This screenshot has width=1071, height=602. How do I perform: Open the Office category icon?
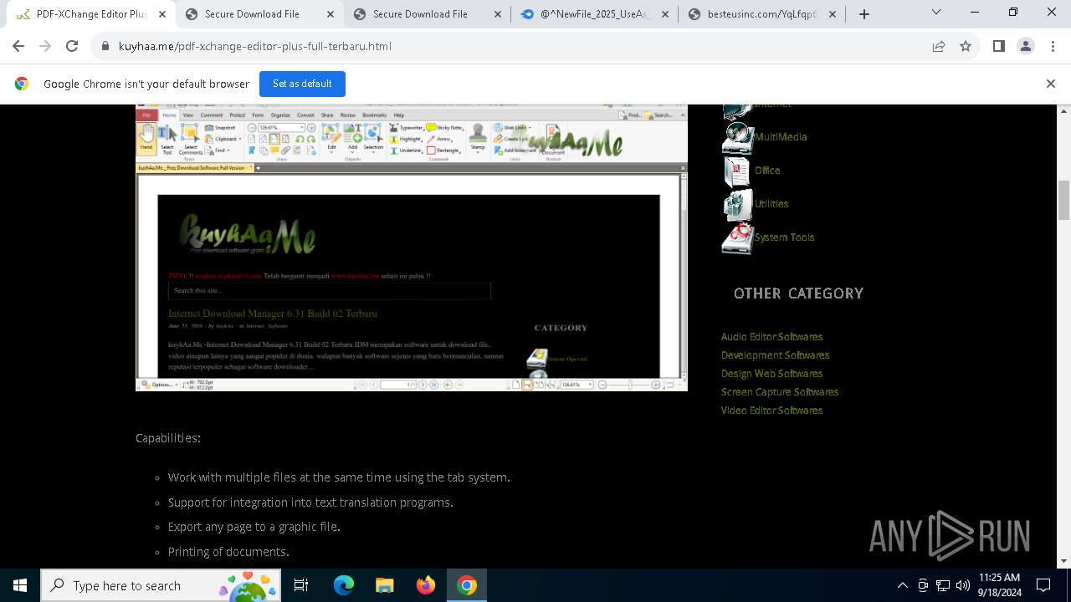(737, 171)
